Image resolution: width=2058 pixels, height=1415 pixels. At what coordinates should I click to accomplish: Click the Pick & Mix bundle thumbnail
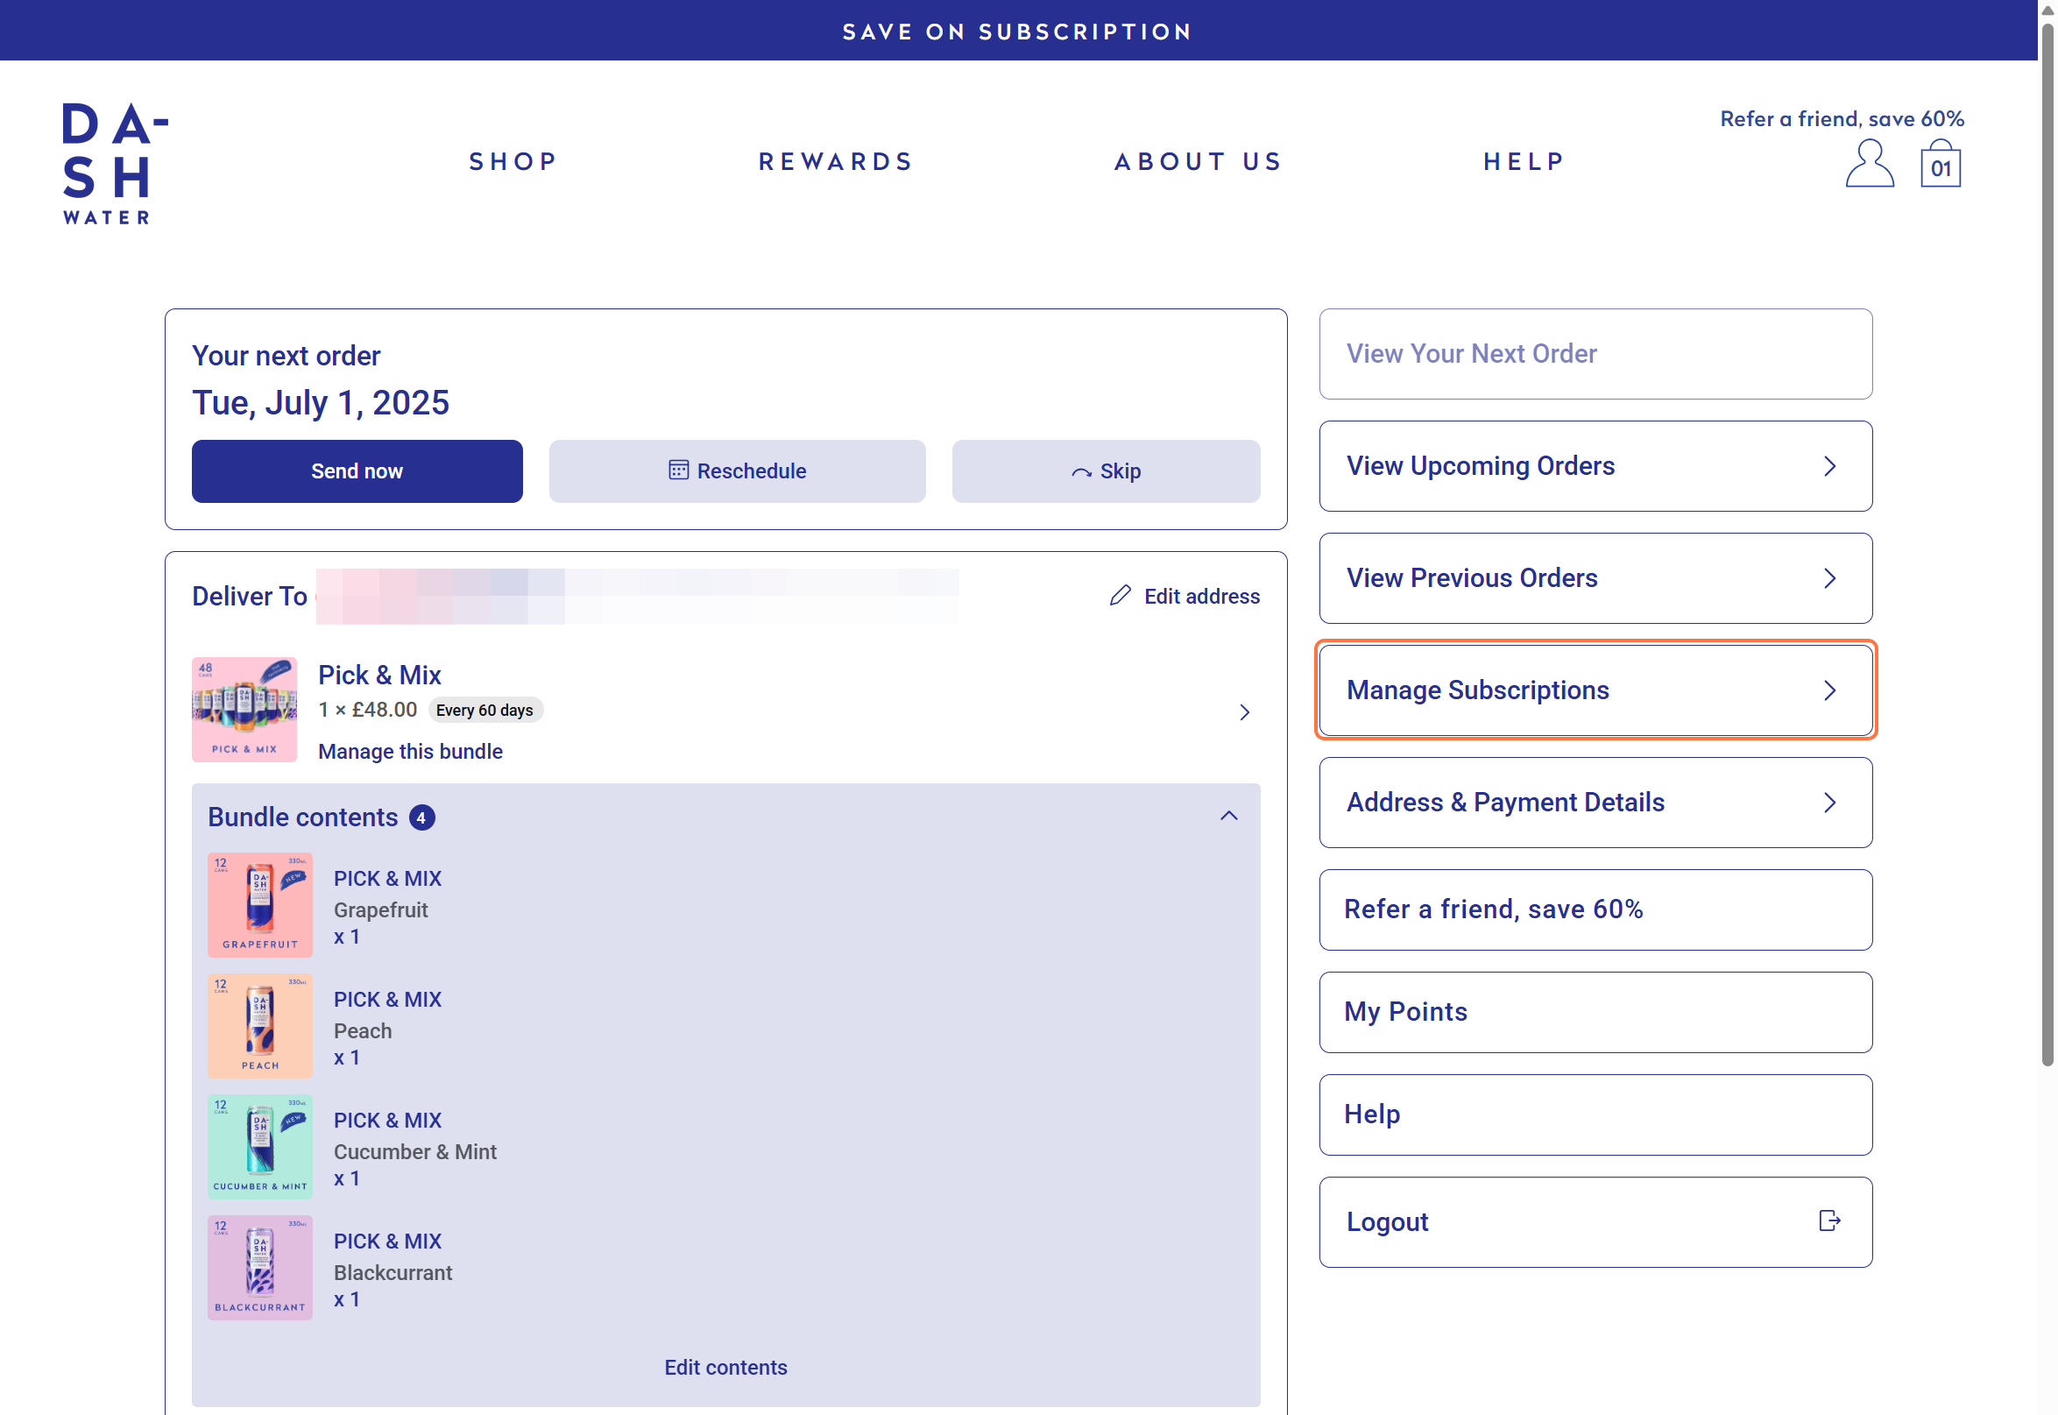[244, 710]
